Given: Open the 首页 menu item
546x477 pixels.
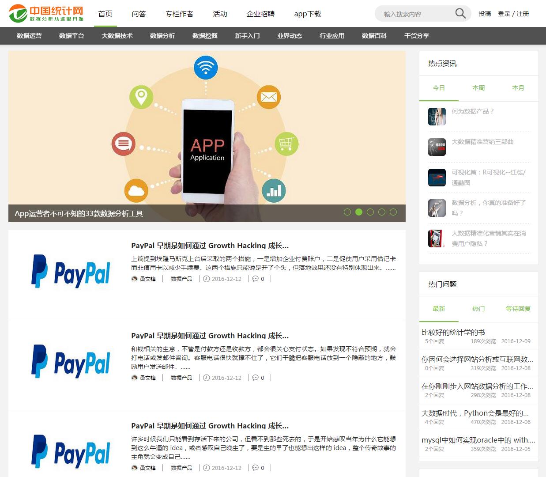Looking at the screenshot, I should [105, 14].
